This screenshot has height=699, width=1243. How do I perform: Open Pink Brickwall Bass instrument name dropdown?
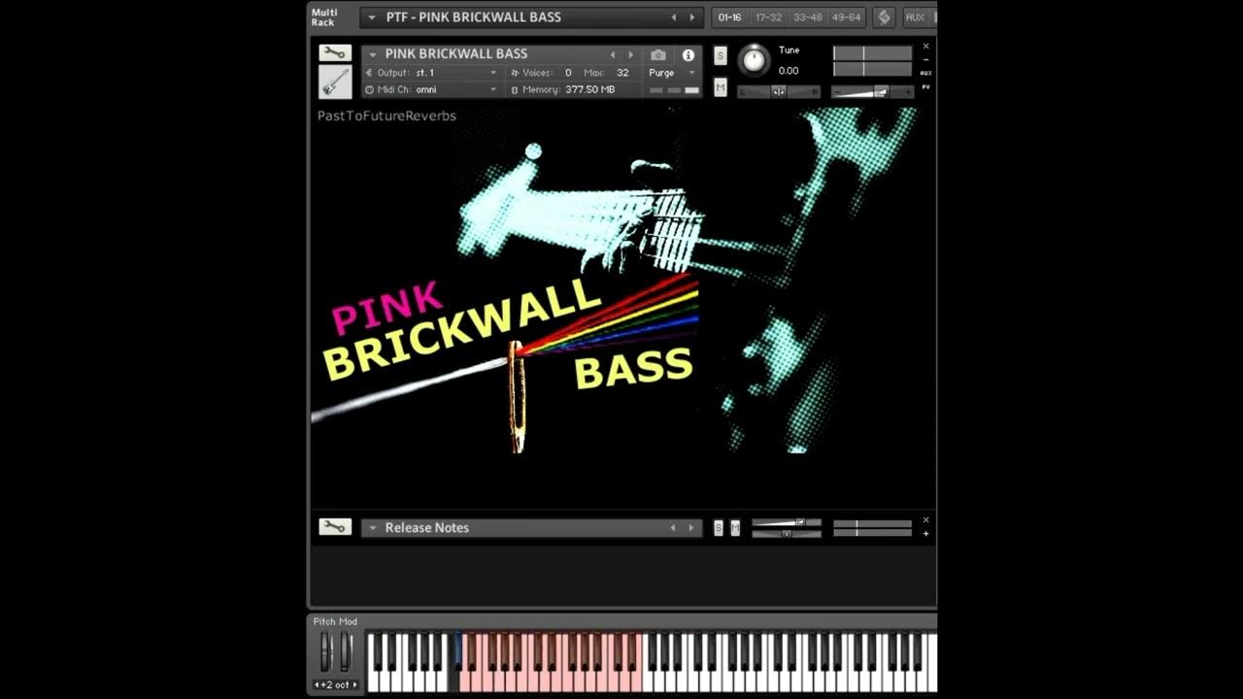coord(373,54)
